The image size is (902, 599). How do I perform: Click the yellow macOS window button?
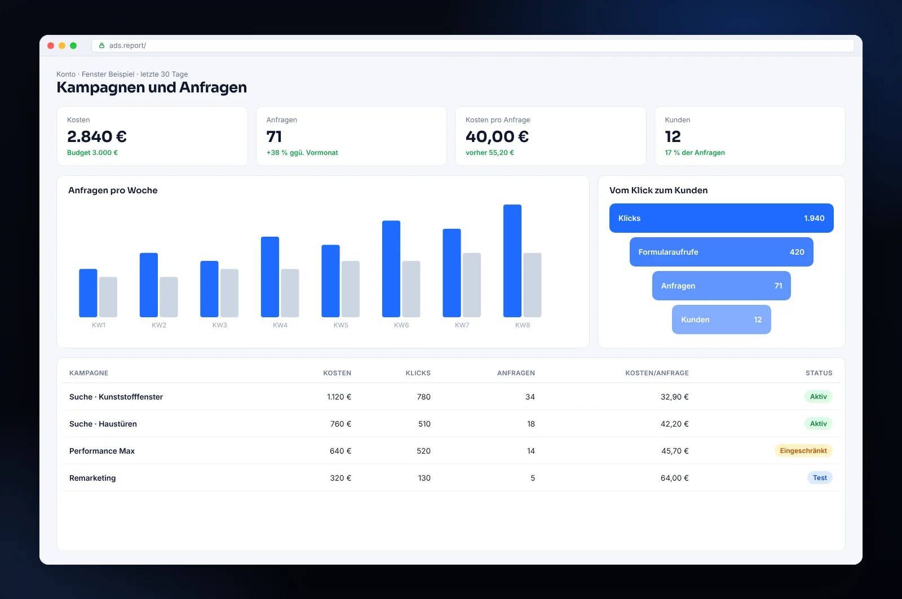pos(62,46)
